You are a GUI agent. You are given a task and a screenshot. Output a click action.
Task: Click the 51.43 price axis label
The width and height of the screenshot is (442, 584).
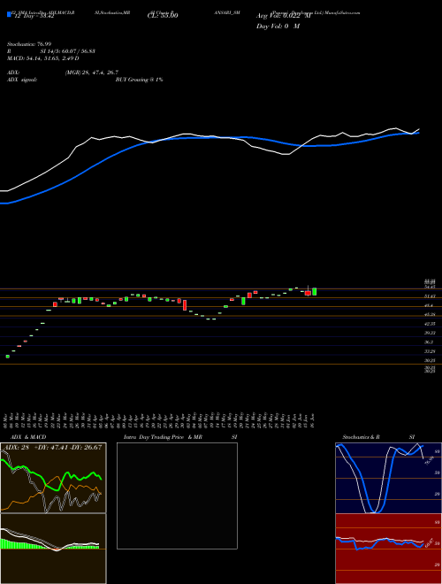(431, 296)
